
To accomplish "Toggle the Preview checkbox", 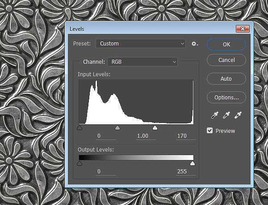I will tap(210, 131).
